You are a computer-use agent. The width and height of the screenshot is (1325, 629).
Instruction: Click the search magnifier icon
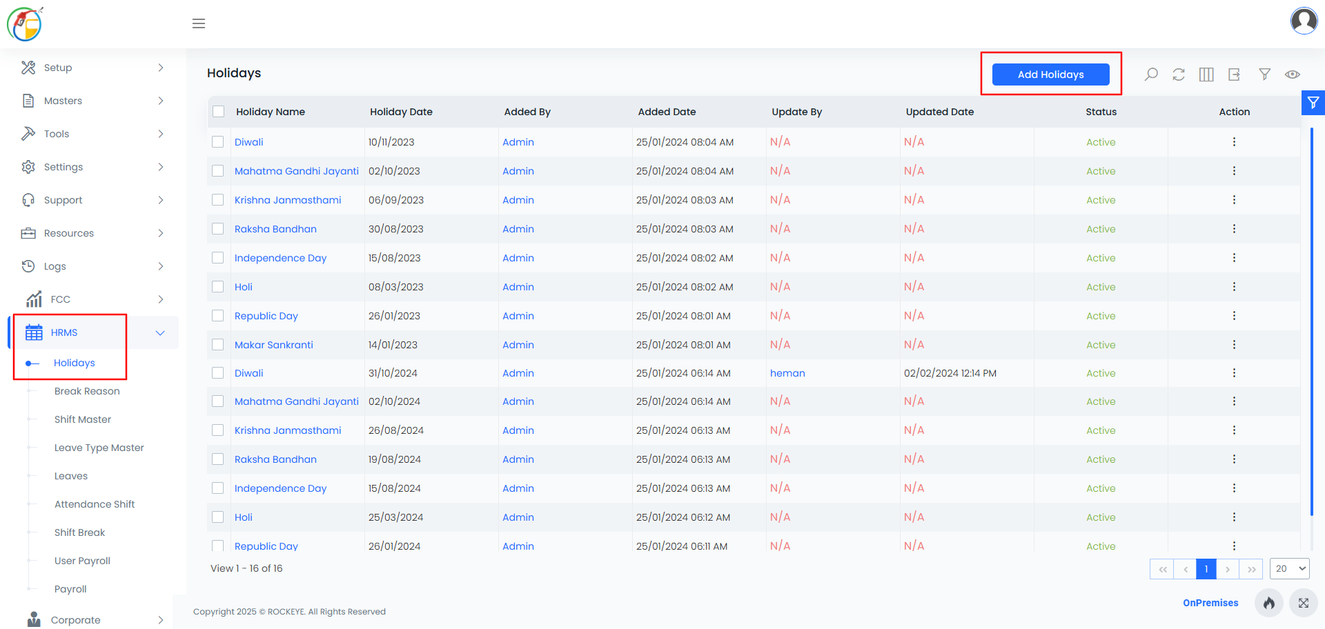[x=1151, y=74]
